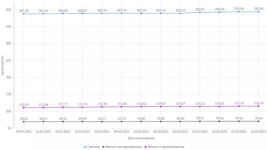Pick the Сметана data point 392.58
The width and height of the screenshot is (267, 150).
tap(219, 12)
